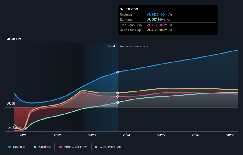Image resolution: width=243 pixels, height=155 pixels.
Task: Click the Revenue row label in tooltip
Action: (x=126, y=14)
